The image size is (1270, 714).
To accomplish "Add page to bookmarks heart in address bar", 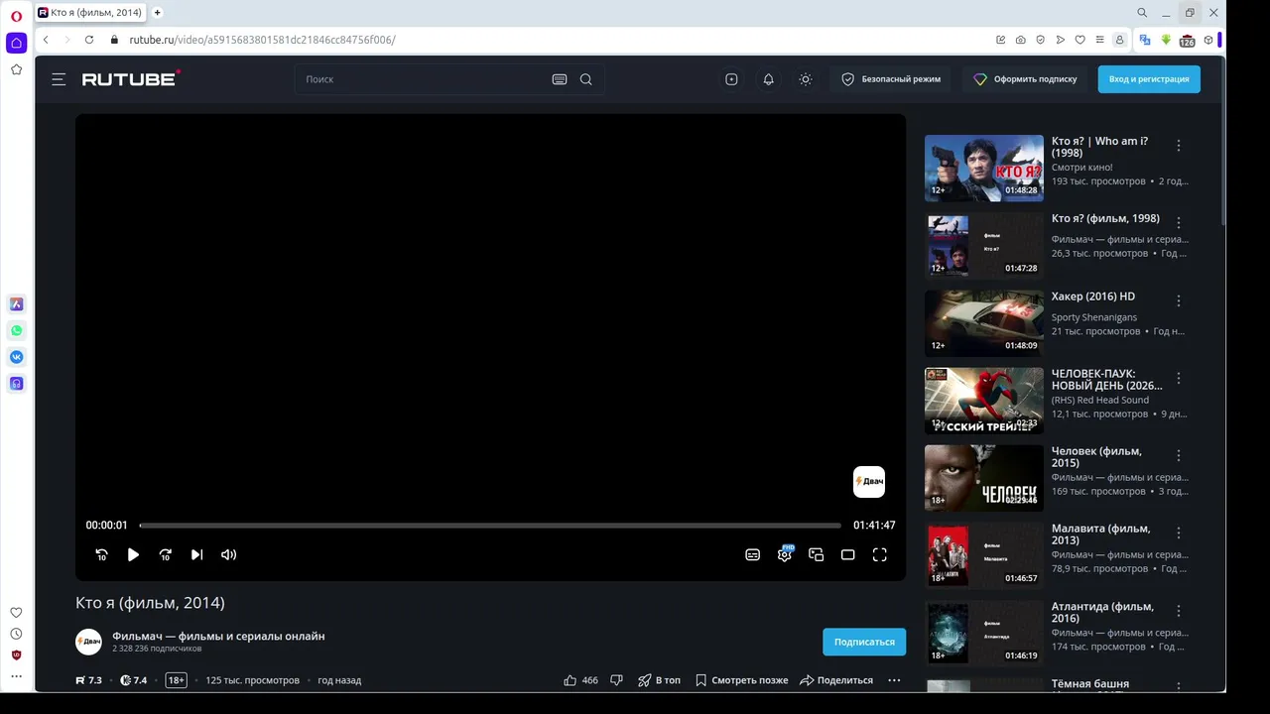I will 1079,40.
